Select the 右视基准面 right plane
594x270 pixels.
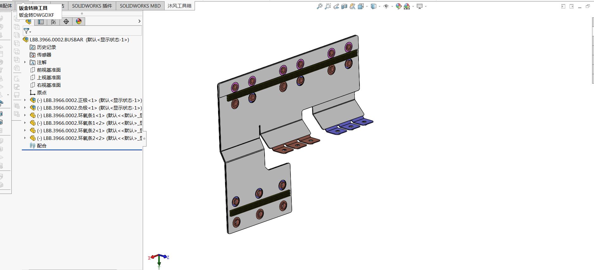[x=49, y=85]
